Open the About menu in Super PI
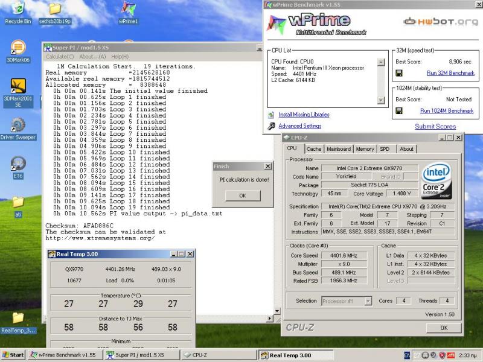Screen dimensions: 483x362 (92, 57)
